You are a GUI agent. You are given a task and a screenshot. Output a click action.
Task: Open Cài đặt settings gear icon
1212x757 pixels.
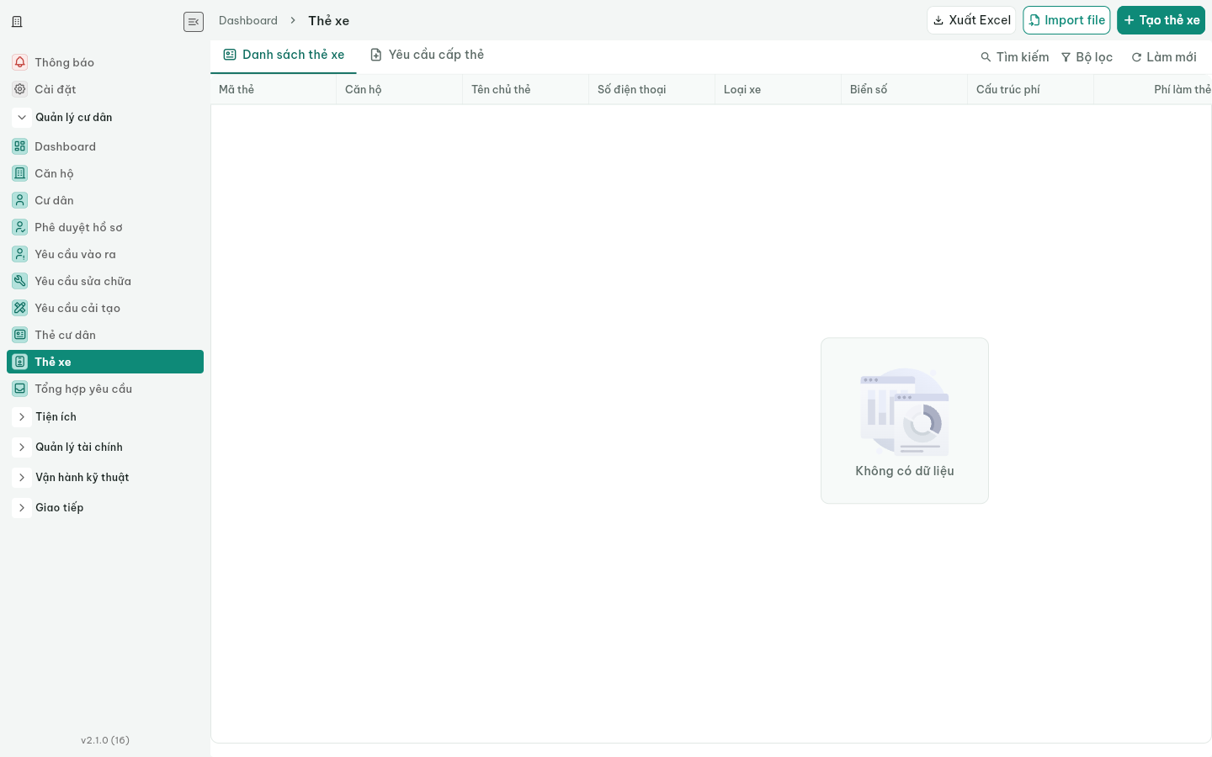click(20, 89)
